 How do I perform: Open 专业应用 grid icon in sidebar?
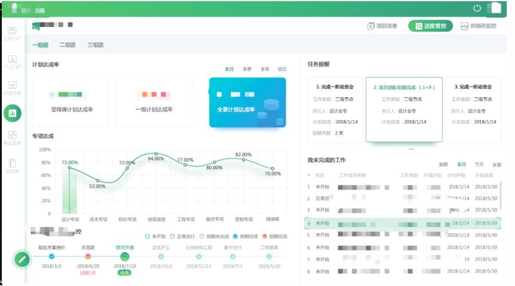coord(12,137)
